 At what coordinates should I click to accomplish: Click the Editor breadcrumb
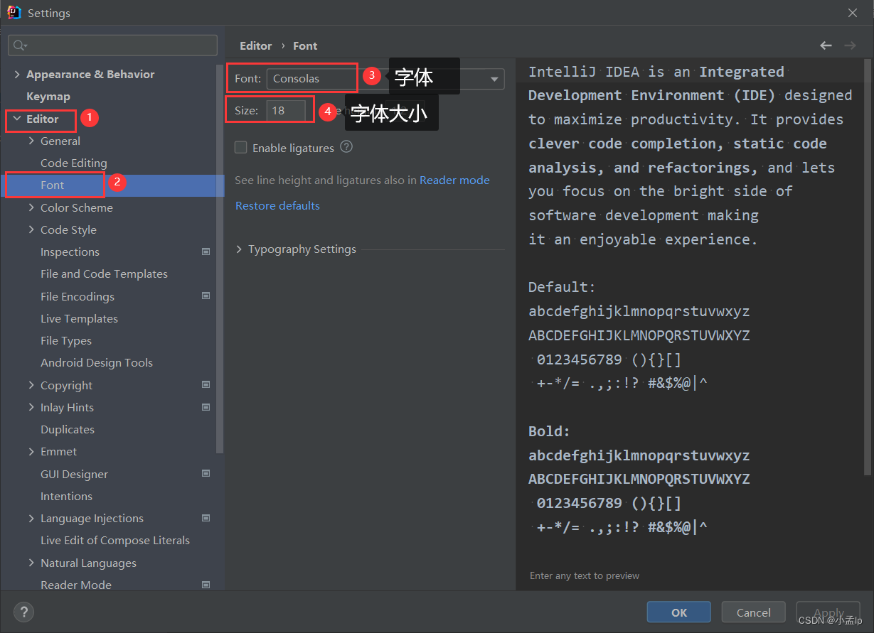tap(256, 45)
